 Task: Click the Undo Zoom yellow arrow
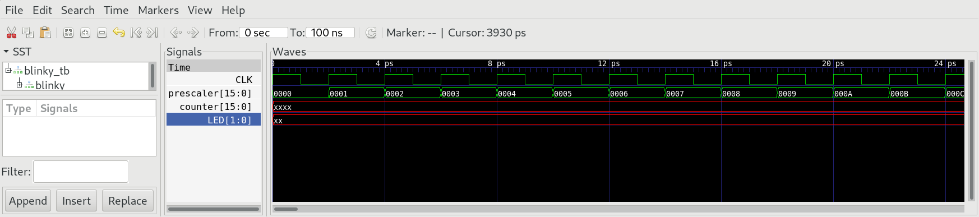tap(119, 33)
